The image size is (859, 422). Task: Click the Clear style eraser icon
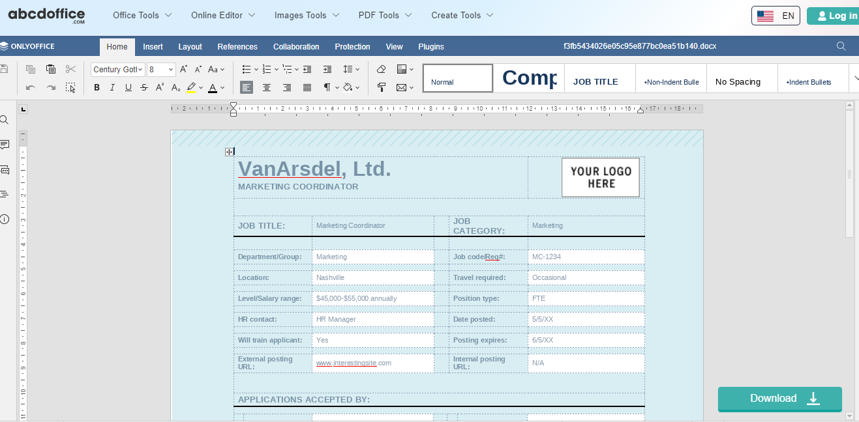click(x=382, y=69)
